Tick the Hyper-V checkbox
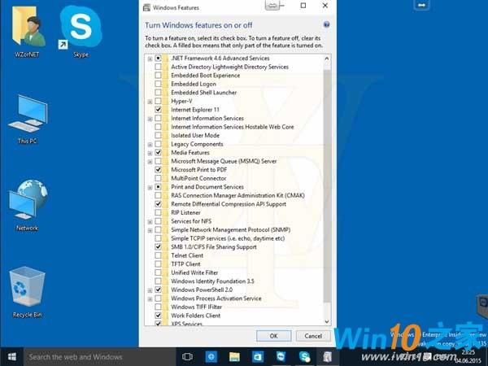488x366 pixels. pos(158,101)
